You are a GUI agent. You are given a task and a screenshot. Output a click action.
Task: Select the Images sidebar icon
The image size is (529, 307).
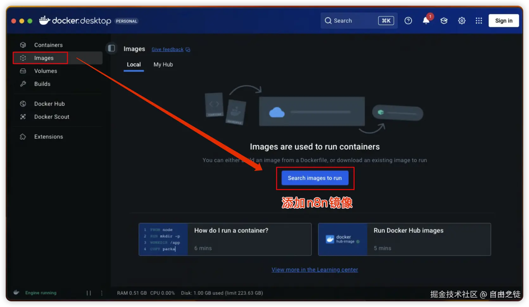pos(23,58)
